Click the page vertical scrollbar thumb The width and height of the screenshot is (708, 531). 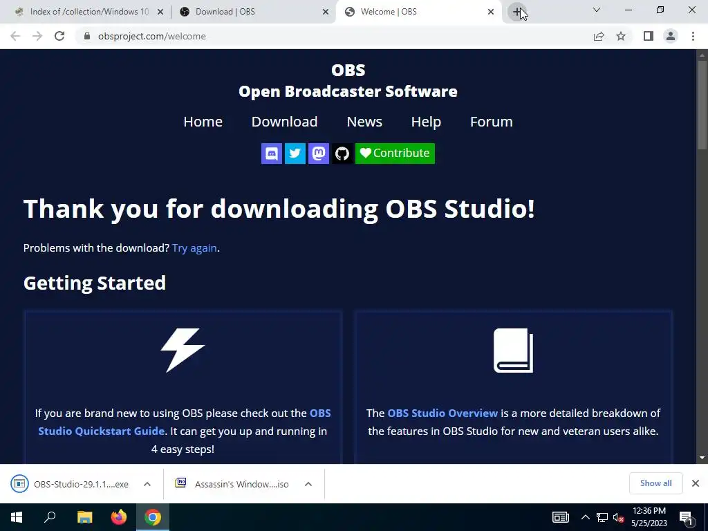click(x=702, y=105)
